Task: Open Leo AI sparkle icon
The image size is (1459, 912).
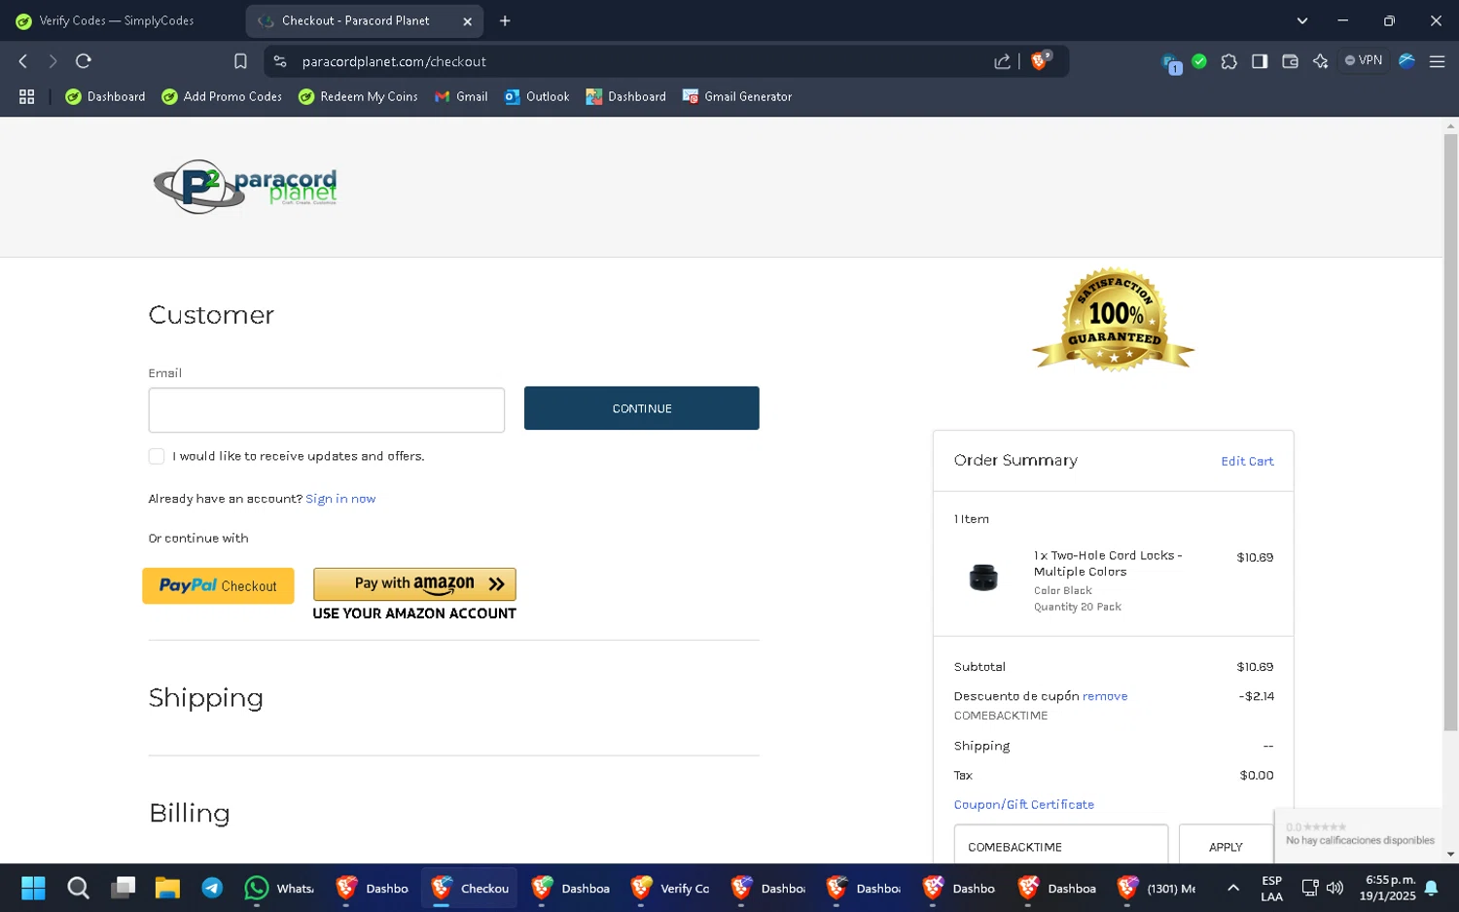Action: (x=1320, y=61)
